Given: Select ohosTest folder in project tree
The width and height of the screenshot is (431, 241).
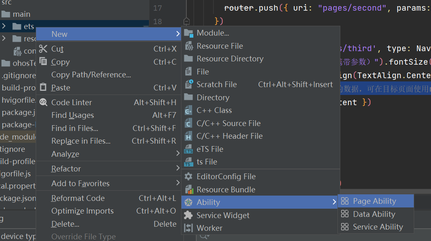Looking at the screenshot, I should (x=19, y=63).
